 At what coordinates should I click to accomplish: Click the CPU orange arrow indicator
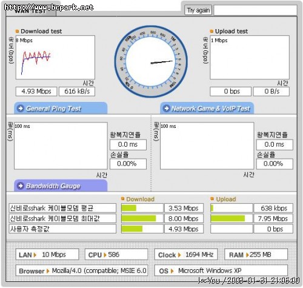(x=105, y=255)
